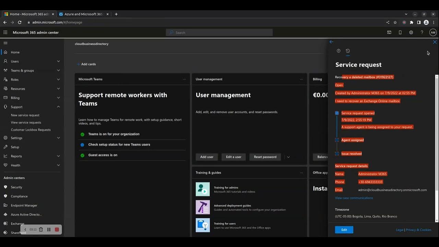439x247 pixels.
Task: Click the Training for users icon
Action: pos(203,225)
